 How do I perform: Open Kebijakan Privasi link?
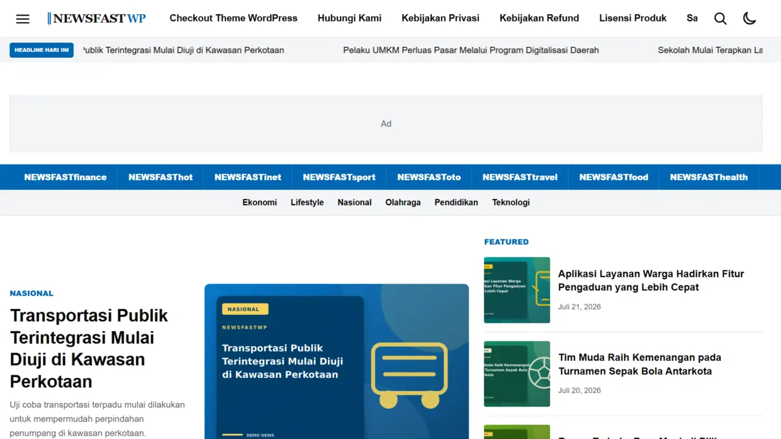(x=441, y=18)
